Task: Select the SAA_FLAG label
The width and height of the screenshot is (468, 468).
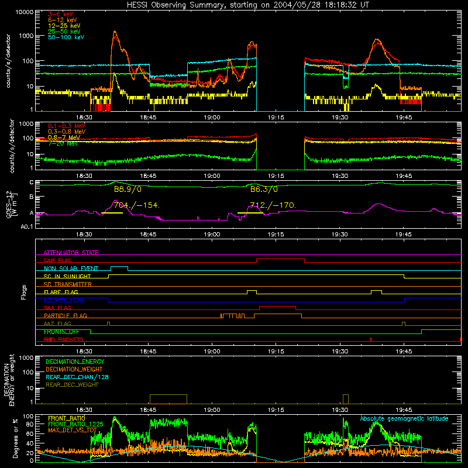Action: [x=57, y=308]
